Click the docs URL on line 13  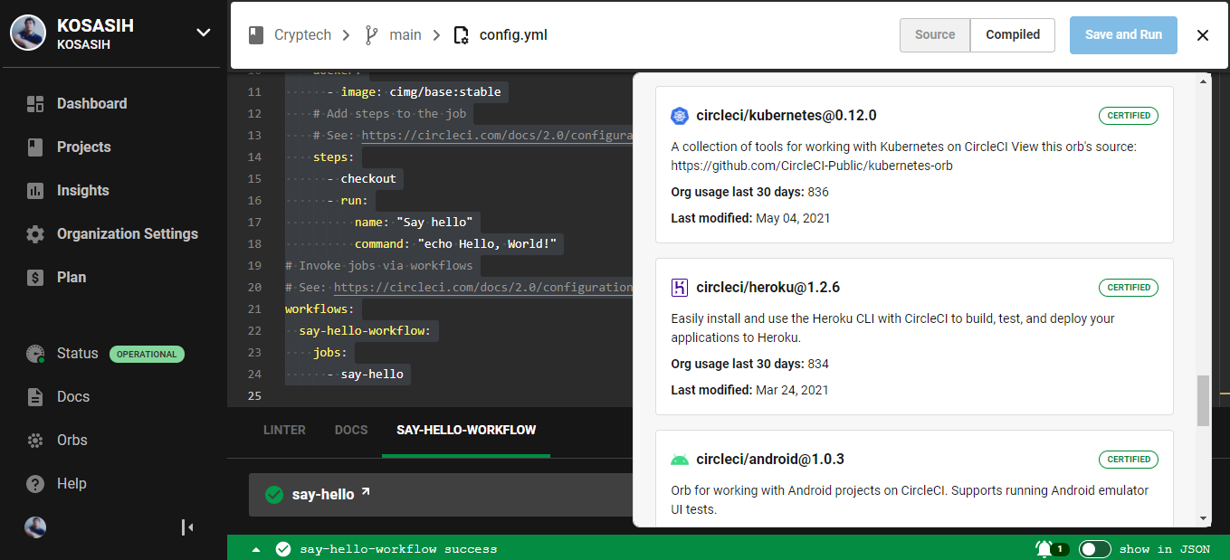(497, 135)
